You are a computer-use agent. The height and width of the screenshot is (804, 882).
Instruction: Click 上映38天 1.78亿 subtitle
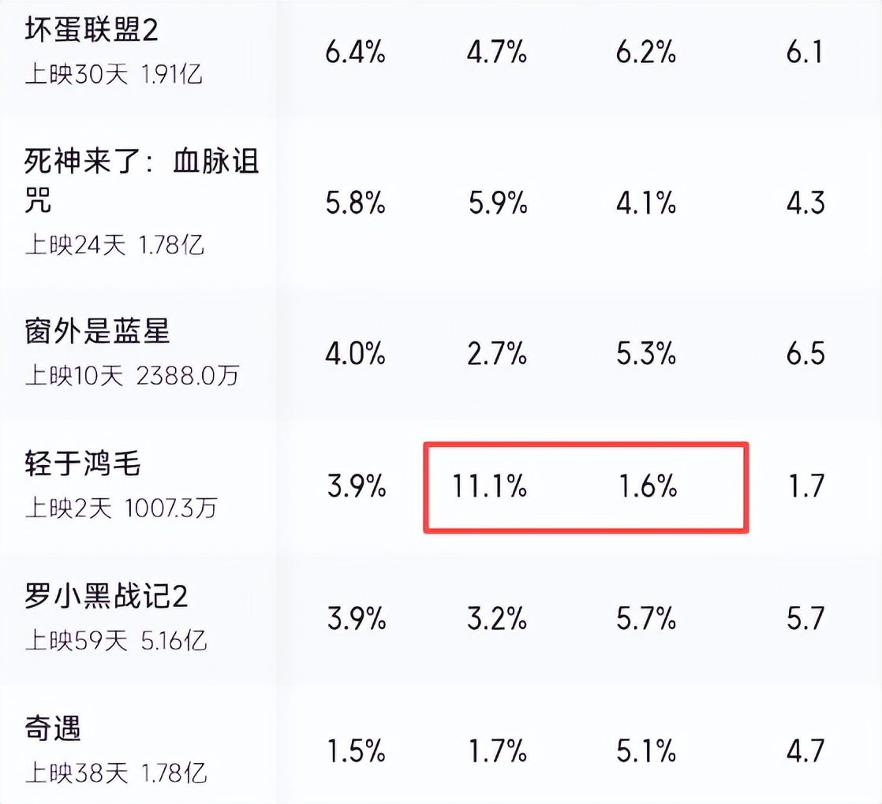116,773
